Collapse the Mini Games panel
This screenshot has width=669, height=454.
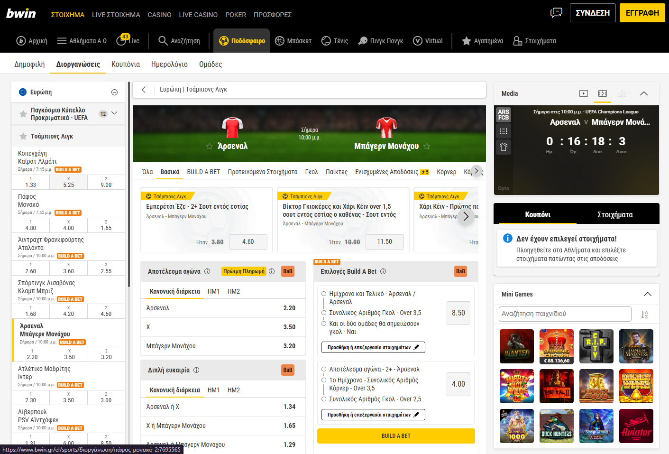(x=647, y=294)
